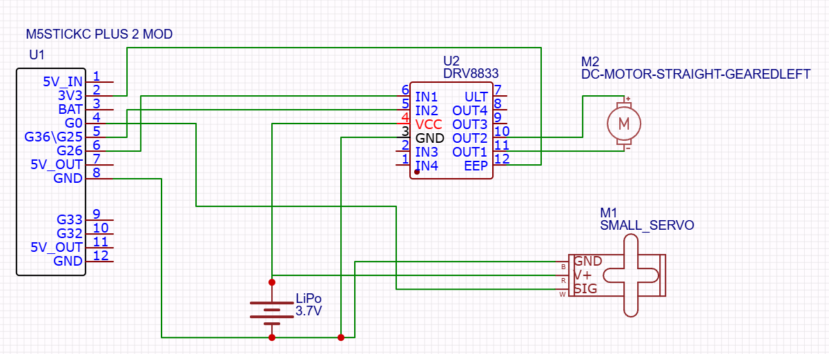Click the EEP pin label on DRV8833
Screen dimensions: 829x354
tap(476, 166)
